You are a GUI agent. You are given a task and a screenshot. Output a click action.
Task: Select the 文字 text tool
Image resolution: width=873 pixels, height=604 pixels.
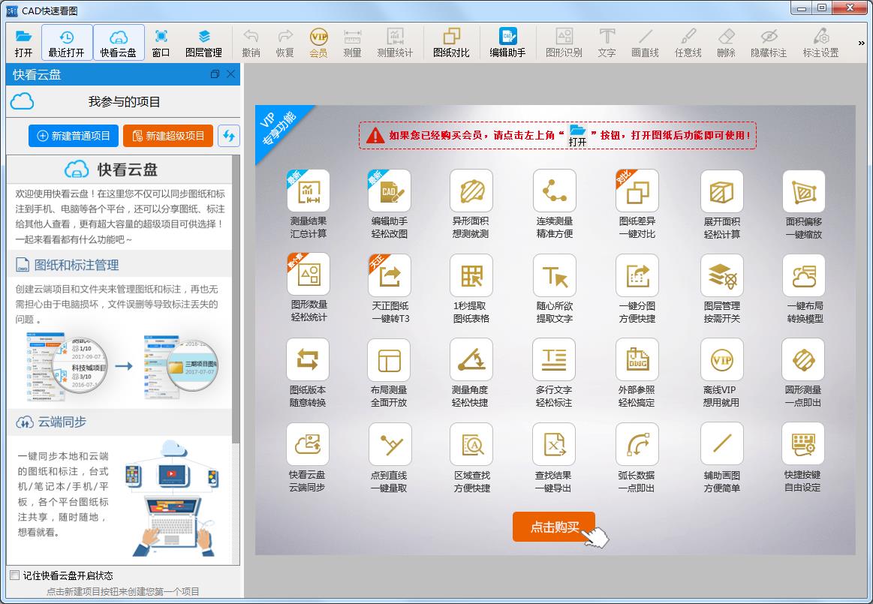coord(606,41)
